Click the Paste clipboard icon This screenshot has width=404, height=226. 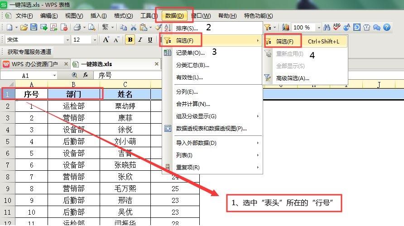tap(143, 27)
